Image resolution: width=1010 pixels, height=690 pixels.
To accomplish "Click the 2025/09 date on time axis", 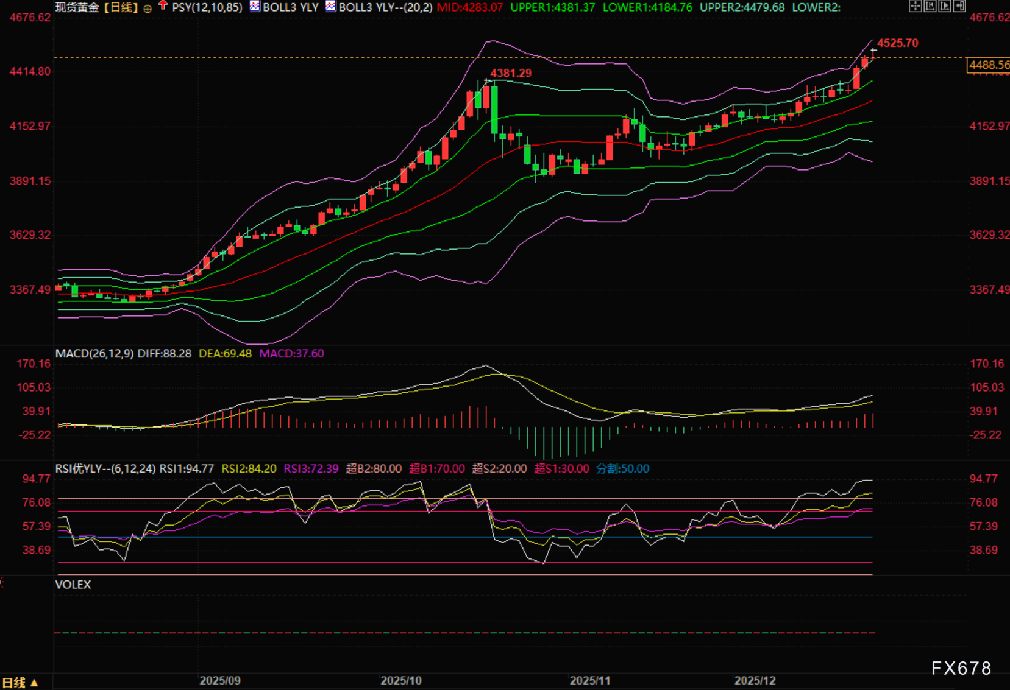I will 220,680.
